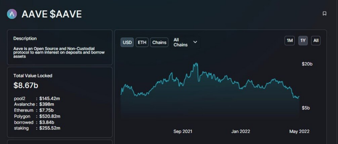The height and width of the screenshot is (144, 338).
Task: Bookmark the AAVE protocol page
Action: (x=324, y=13)
